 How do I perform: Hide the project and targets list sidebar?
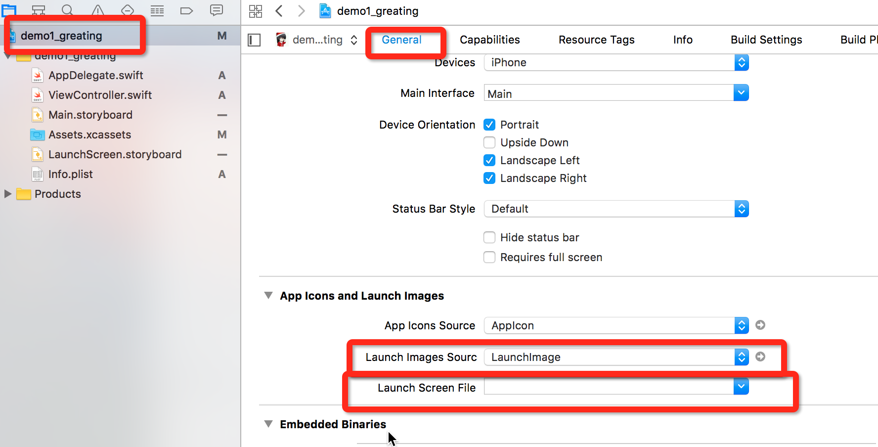coord(254,40)
